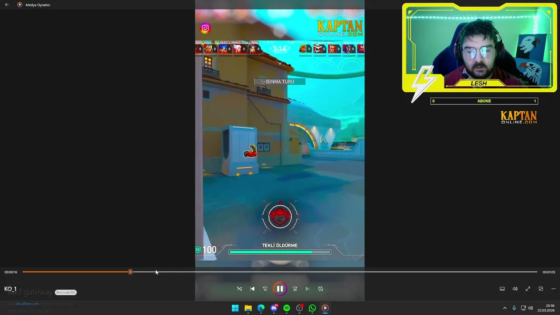Skip back 10 seconds
This screenshot has height=315, width=560.
[x=265, y=289]
